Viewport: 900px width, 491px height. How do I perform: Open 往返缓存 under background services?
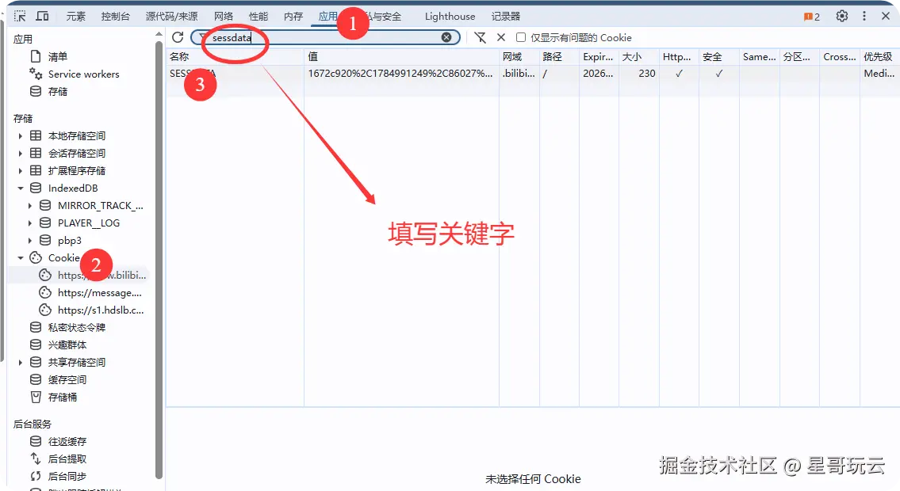67,441
